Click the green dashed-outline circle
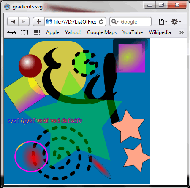This screenshot has height=188, width=190. pos(85,63)
